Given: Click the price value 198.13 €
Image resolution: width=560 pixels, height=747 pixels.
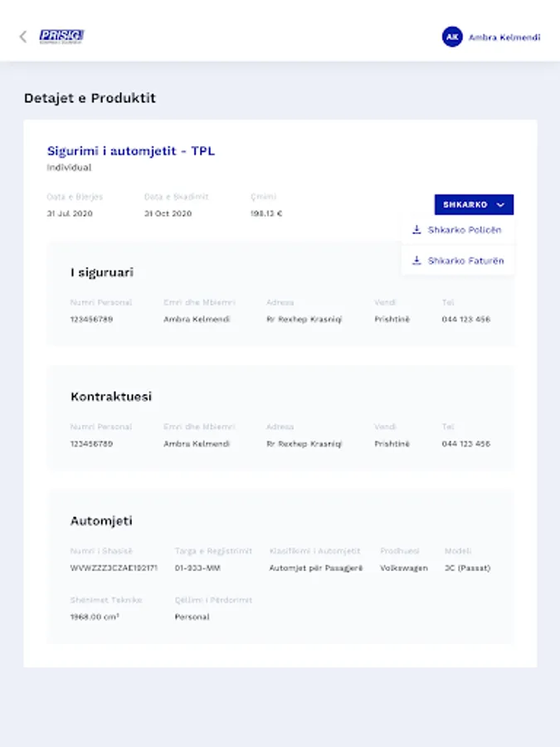Looking at the screenshot, I should click(266, 213).
